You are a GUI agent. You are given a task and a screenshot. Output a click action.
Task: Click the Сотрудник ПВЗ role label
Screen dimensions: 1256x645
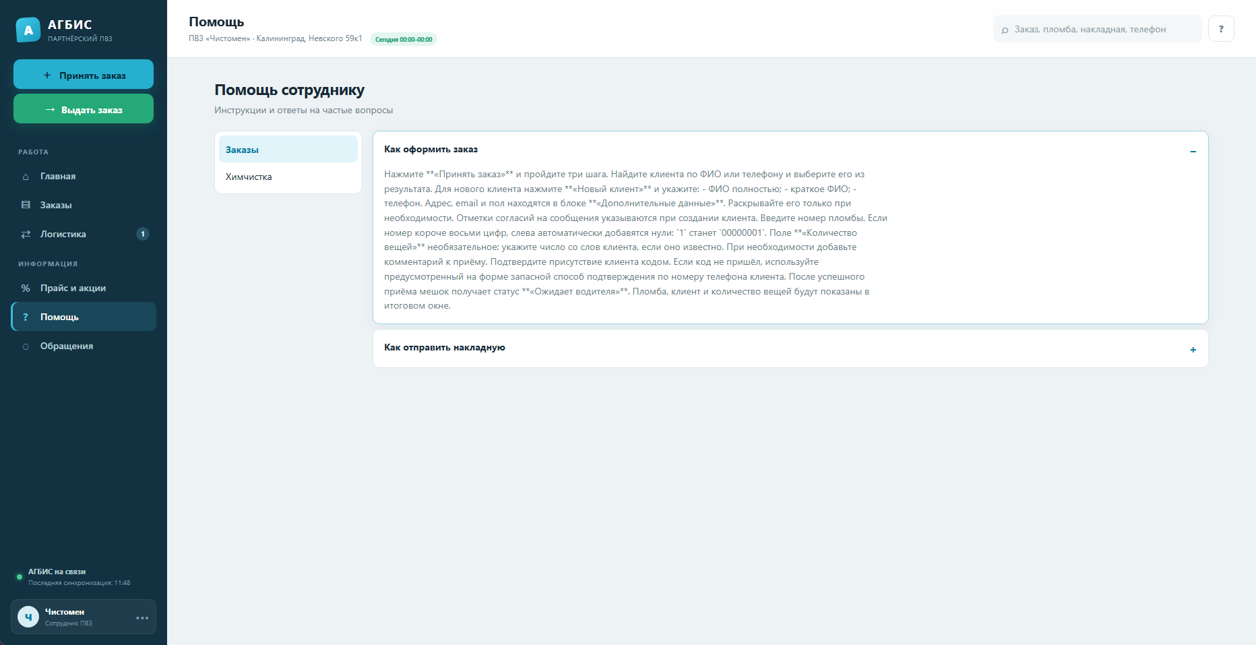(69, 623)
